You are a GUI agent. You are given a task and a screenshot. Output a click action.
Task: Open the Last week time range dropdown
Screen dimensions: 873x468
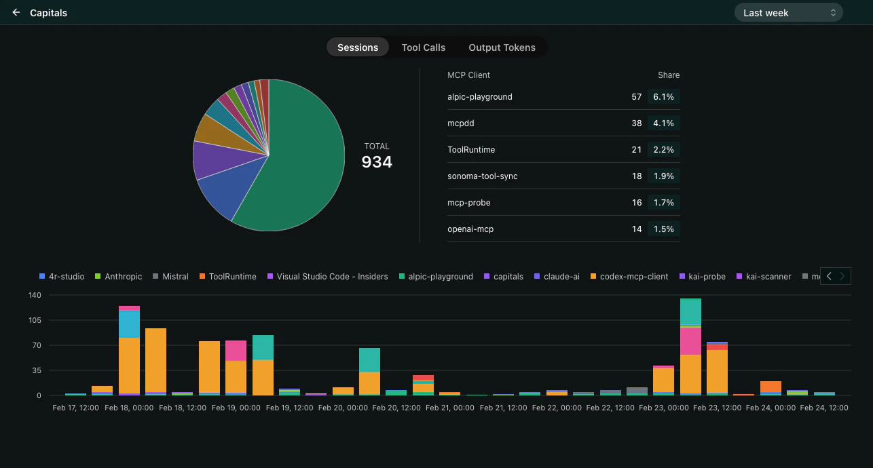788,12
